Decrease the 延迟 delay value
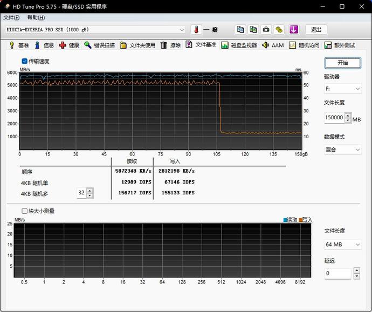This screenshot has height=312, width=372. pyautogui.click(x=356, y=276)
